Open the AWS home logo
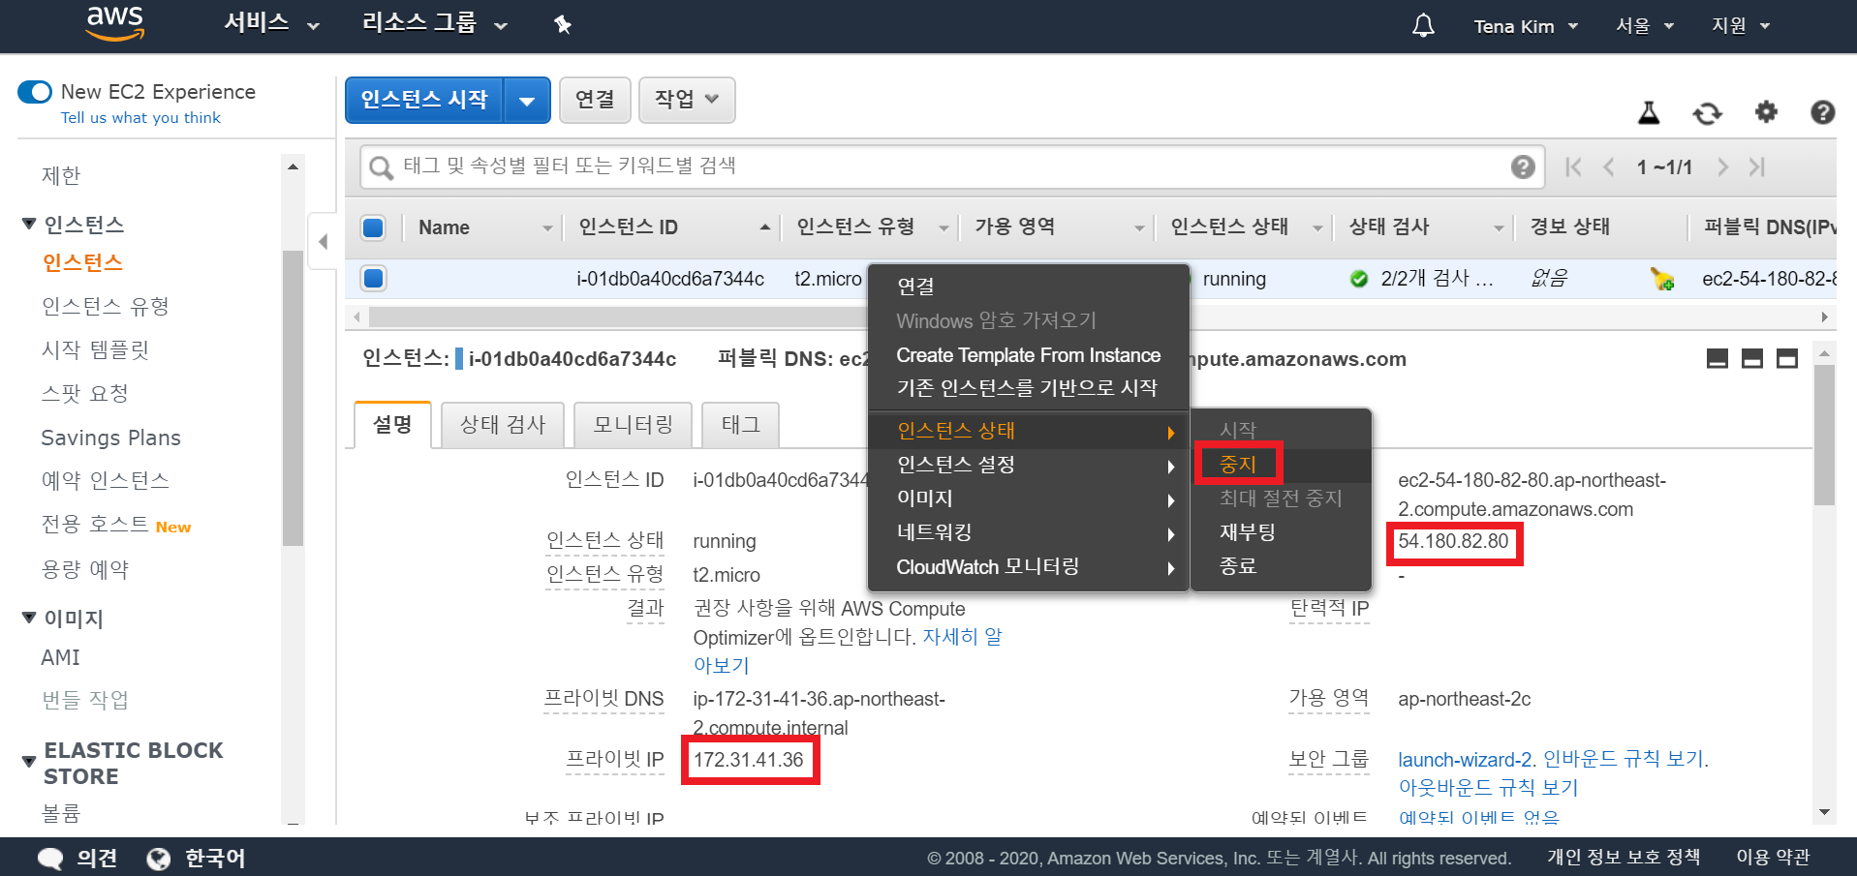The height and width of the screenshot is (876, 1857). (115, 24)
